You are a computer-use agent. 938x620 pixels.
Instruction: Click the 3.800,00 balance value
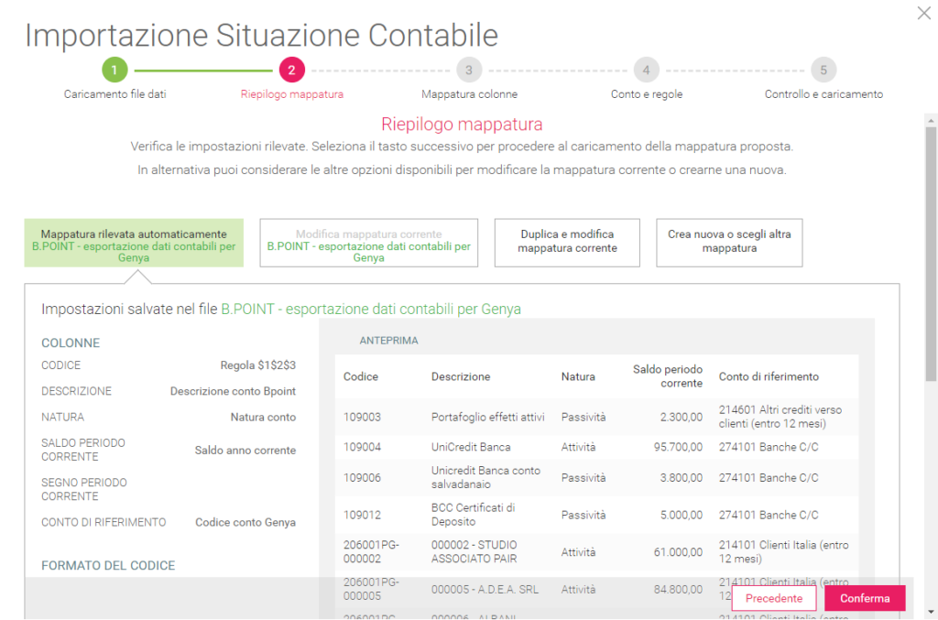click(x=681, y=478)
